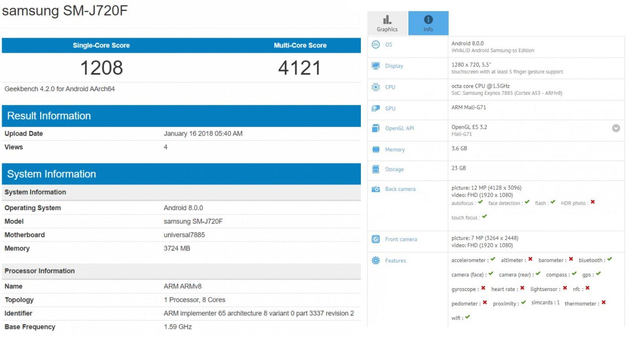This screenshot has width=629, height=337.
Task: Click the upload date January 16 2018 05:40 AM
Action: [x=203, y=133]
